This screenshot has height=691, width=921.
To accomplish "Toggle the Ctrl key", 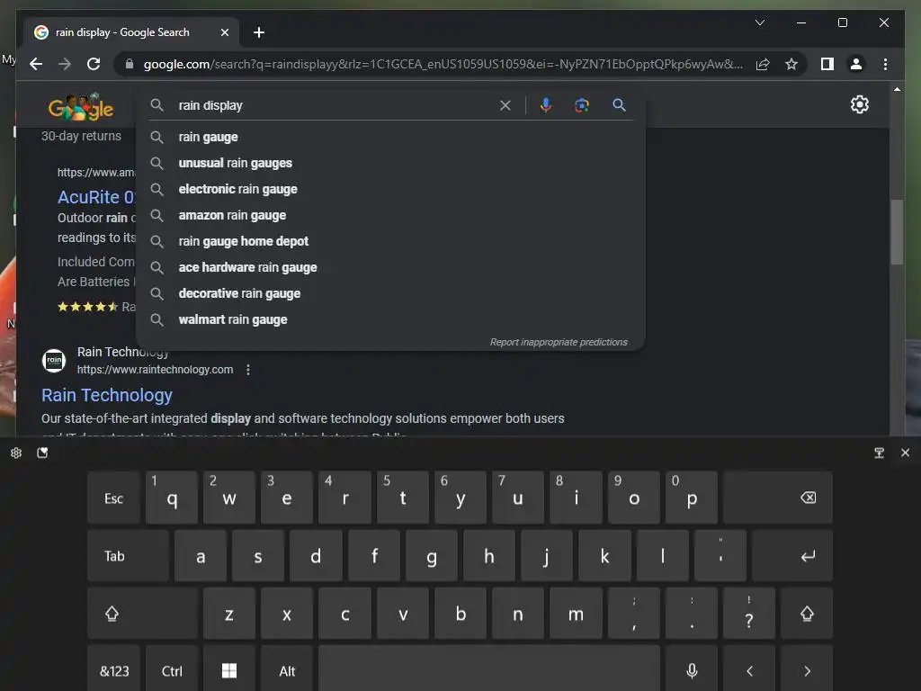I will tap(172, 670).
